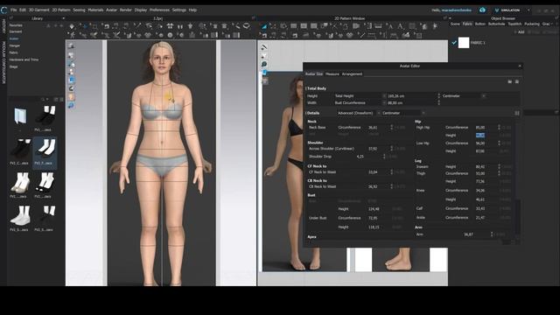The image size is (560, 315).
Task: Open the 3D Garment menu
Action: click(38, 10)
